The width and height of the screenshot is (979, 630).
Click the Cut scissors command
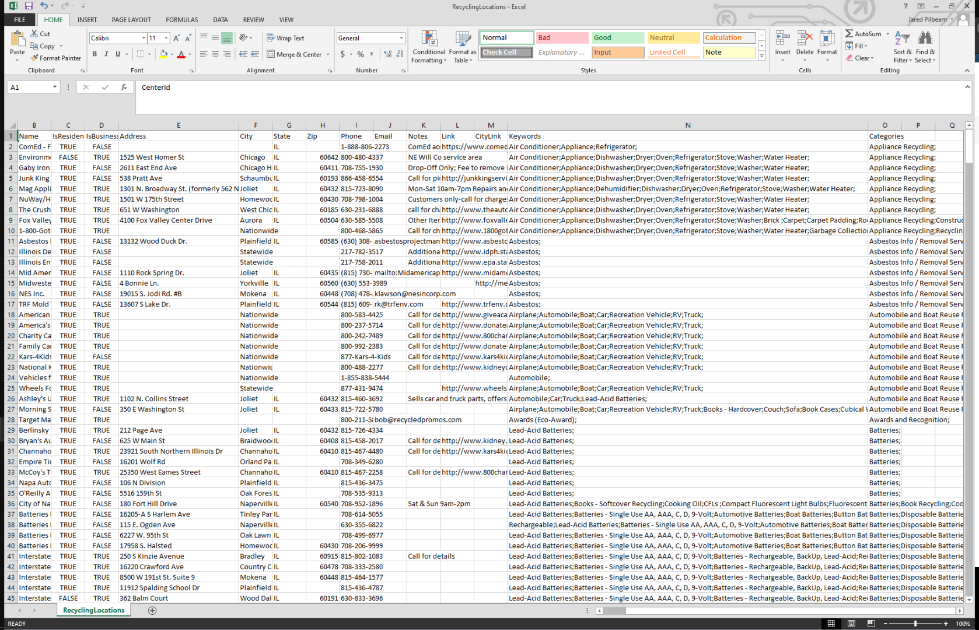(40, 34)
